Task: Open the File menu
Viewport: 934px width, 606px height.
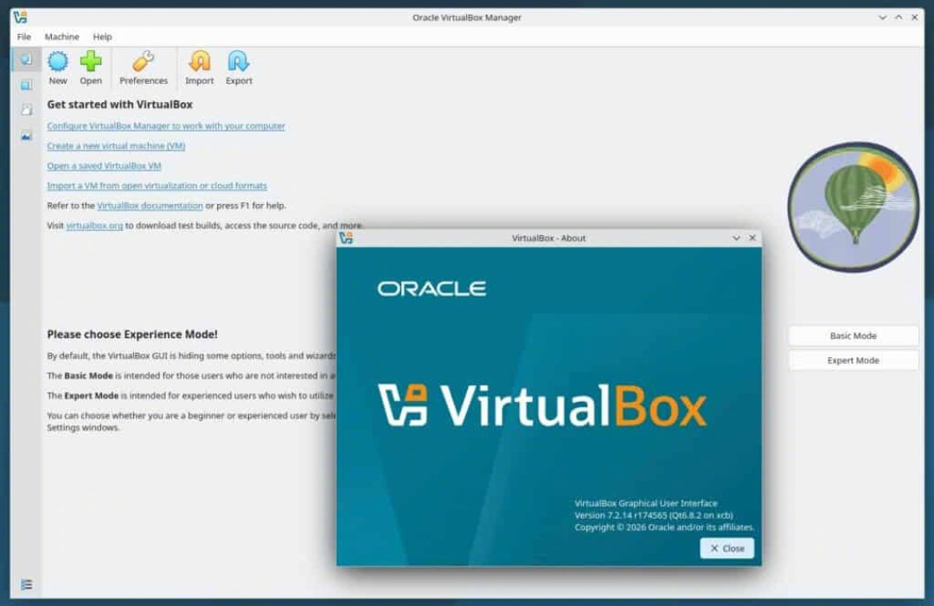Action: click(x=24, y=37)
